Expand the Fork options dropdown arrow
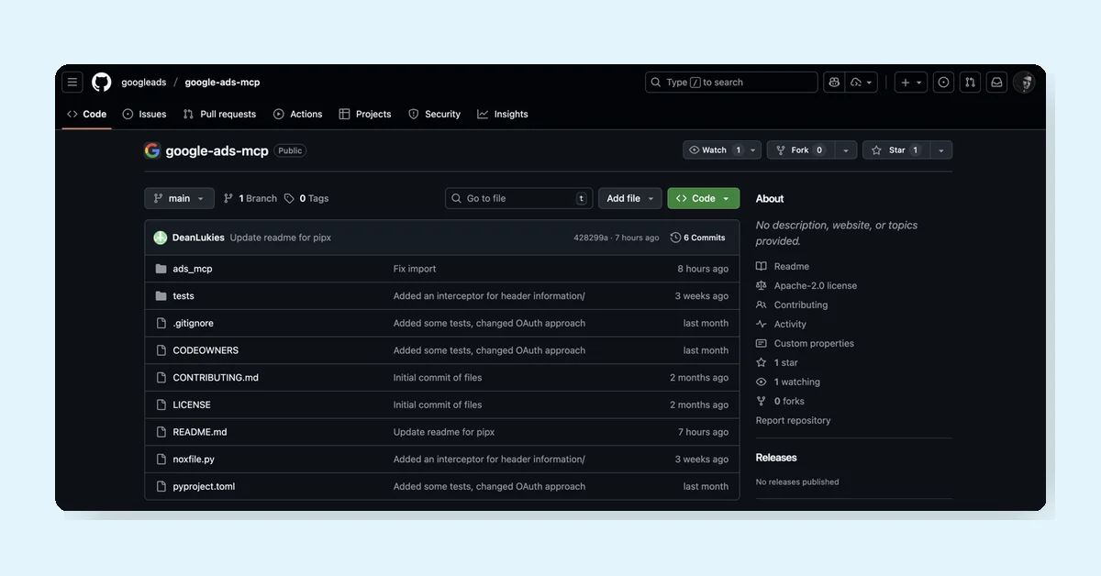 (846, 150)
